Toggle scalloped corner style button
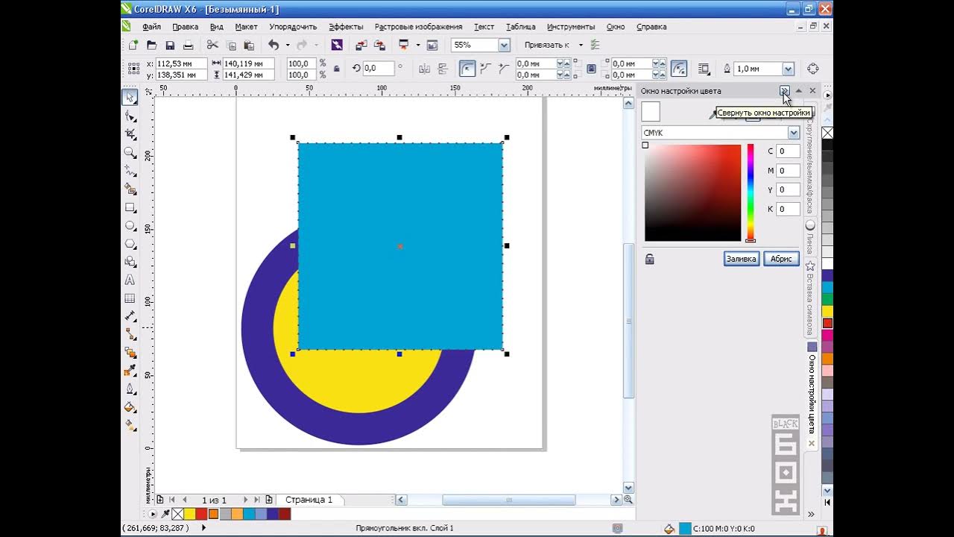The width and height of the screenshot is (954, 537). click(x=486, y=69)
